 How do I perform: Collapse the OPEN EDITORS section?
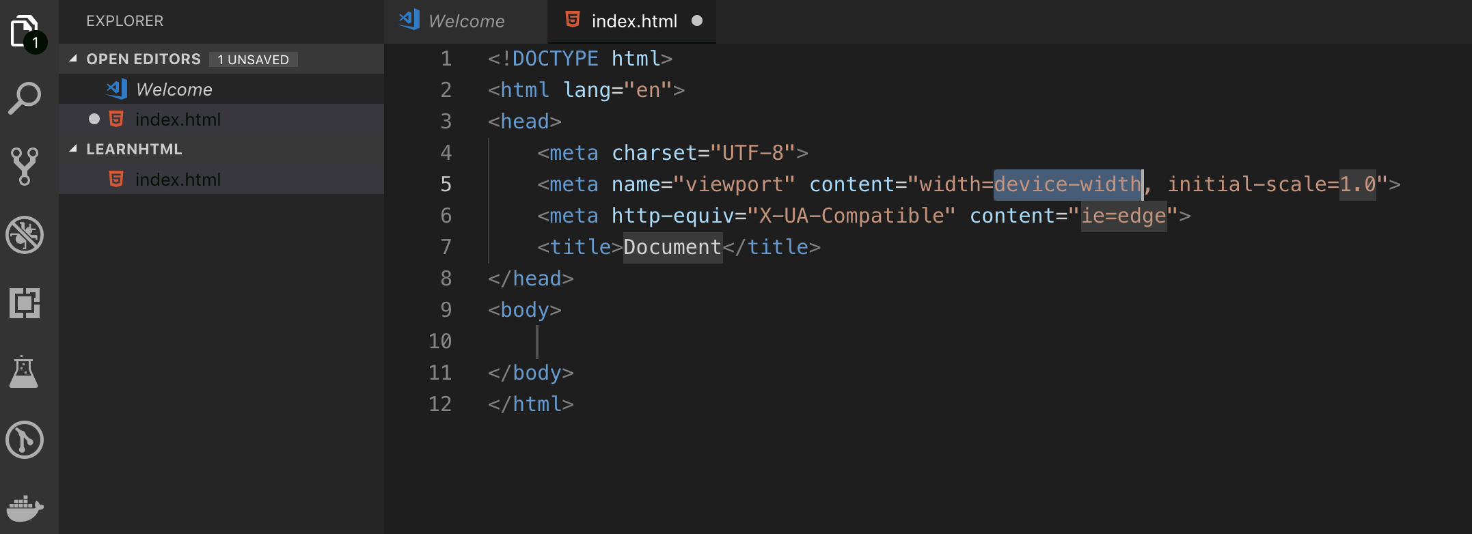[x=72, y=59]
